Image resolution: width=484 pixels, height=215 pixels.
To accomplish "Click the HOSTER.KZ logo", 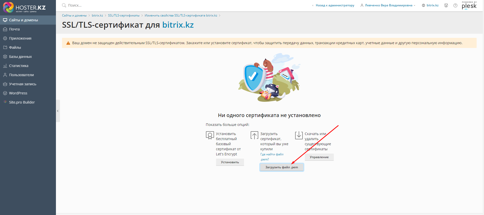I will point(24,7).
